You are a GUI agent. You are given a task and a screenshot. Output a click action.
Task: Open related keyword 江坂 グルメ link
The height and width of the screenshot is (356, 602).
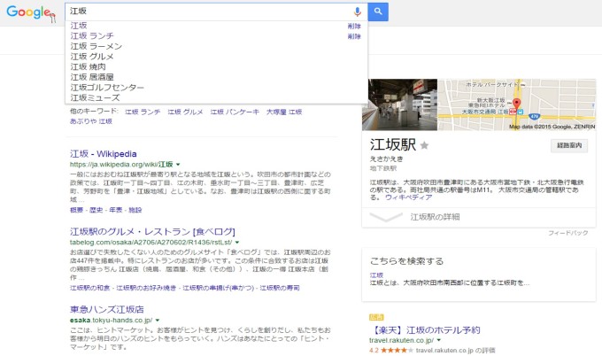click(x=185, y=112)
